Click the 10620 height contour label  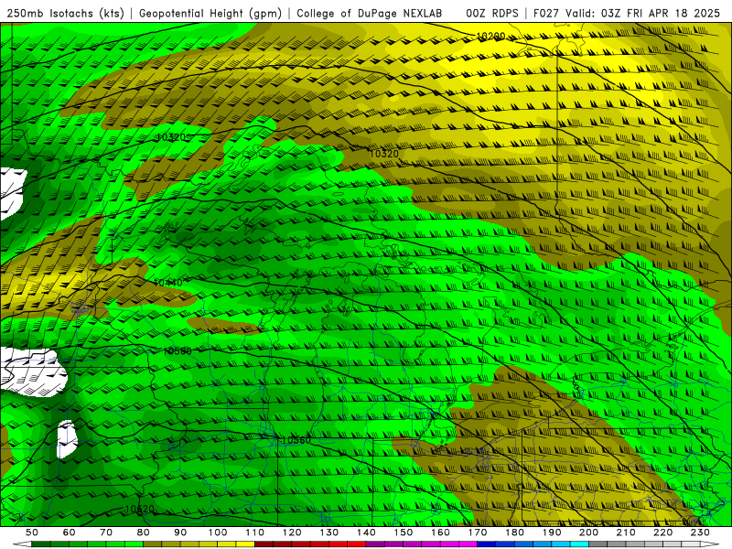click(140, 509)
